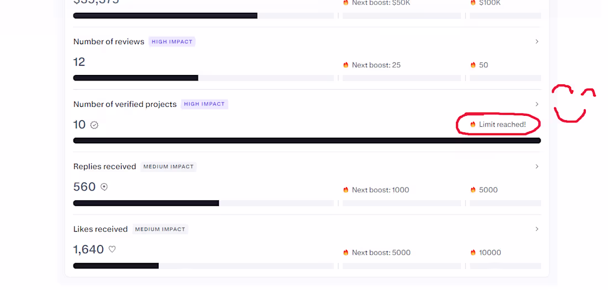Image resolution: width=608 pixels, height=290 pixels.
Task: Click the Number of verified projects title
Action: (x=125, y=104)
